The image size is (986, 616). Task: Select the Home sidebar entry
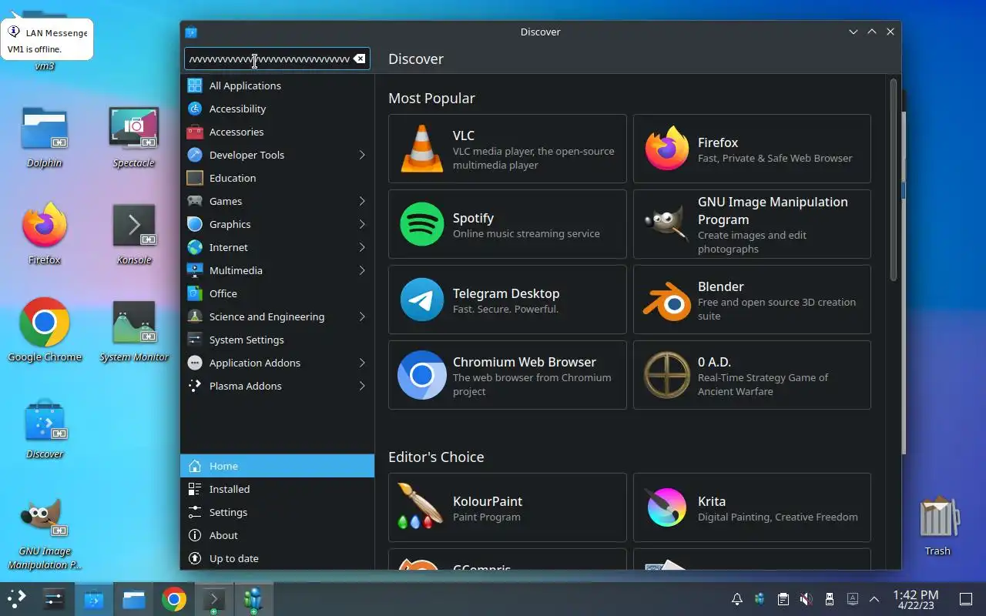277,466
